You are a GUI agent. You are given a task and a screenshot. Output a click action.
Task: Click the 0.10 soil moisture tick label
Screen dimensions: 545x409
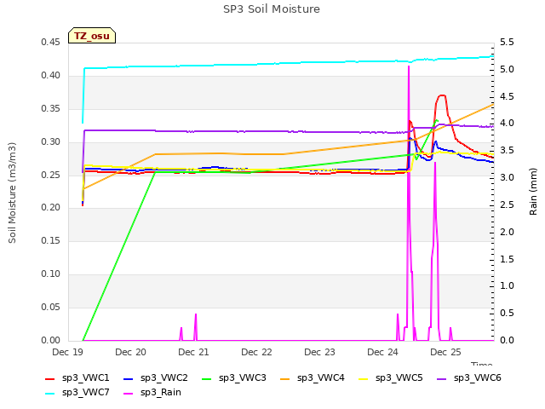(x=50, y=274)
